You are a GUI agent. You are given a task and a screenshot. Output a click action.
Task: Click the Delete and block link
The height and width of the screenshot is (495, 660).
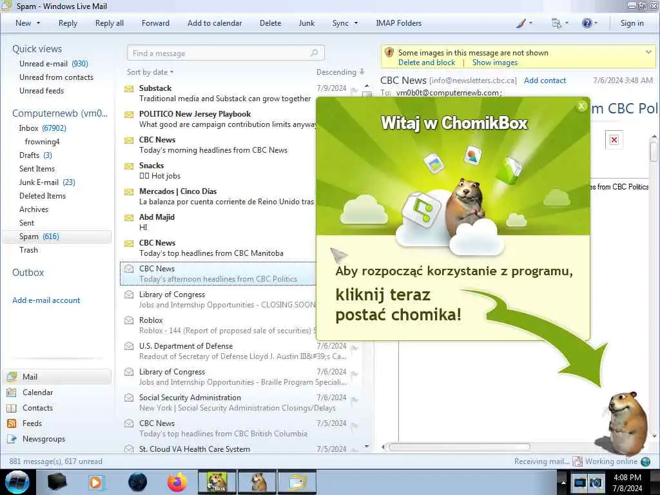coord(427,63)
